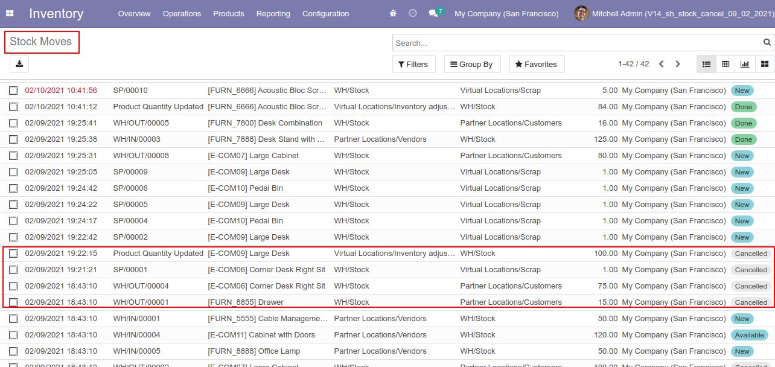Image resolution: width=775 pixels, height=367 pixels.
Task: Tick checkbox for WH/OUT/00008 row
Action: point(13,156)
